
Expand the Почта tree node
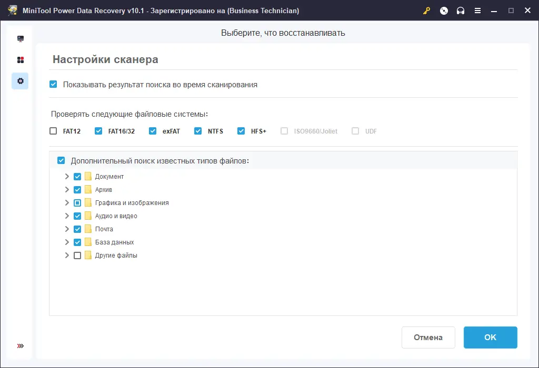coord(67,229)
